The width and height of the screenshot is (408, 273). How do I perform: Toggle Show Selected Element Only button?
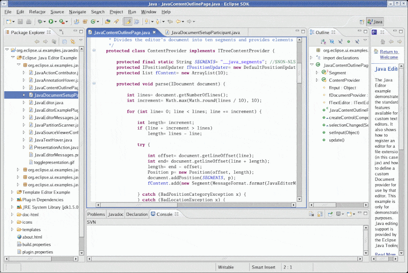[x=136, y=21]
